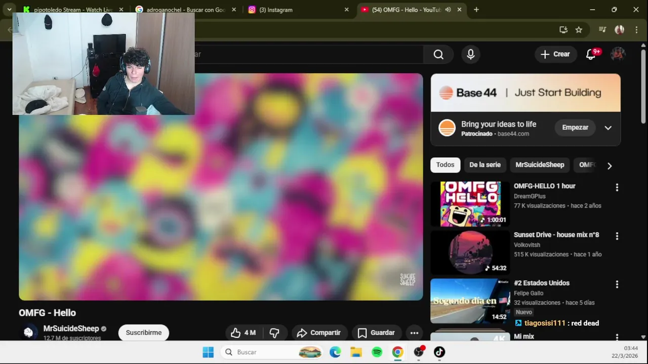Click Suscribirme button
Screen dimensions: 648x364
[x=144, y=333]
